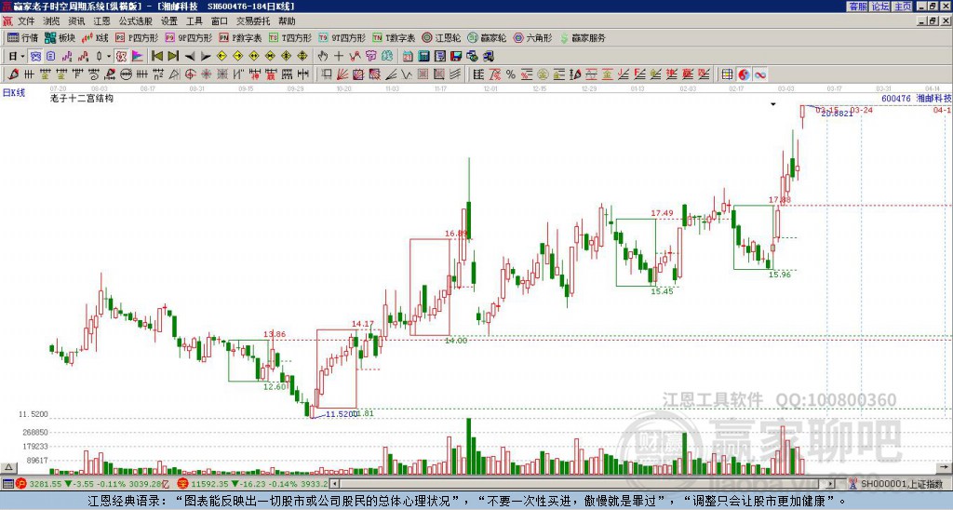953x510 pixels.
Task: Select the red pencil drawing tool
Action: tap(13, 74)
